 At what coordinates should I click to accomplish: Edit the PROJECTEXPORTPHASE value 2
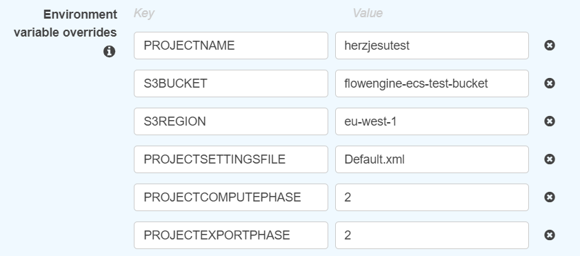coord(432,235)
